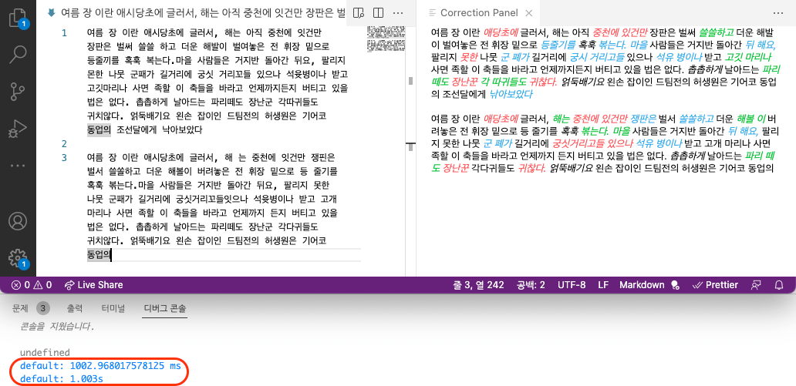Click Prettier status bar item

pyautogui.click(x=715, y=285)
